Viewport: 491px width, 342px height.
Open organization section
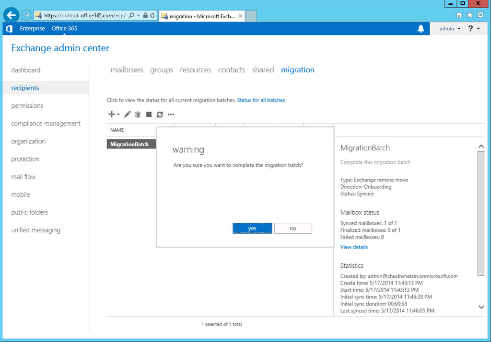pos(28,141)
